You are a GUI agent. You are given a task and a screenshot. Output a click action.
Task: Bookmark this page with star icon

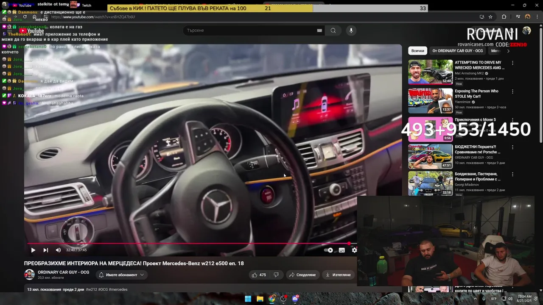coord(490,17)
